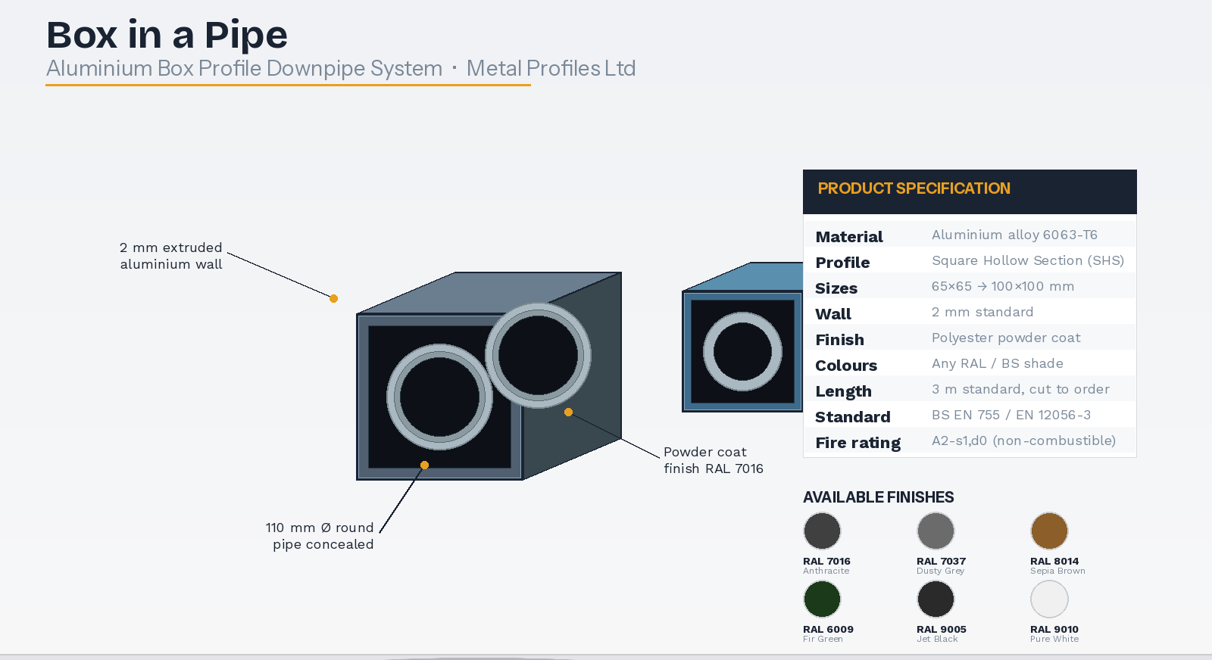The image size is (1212, 660).
Task: Click 'A2-s1,d0 (non-combustible)' value
Action: click(1023, 441)
